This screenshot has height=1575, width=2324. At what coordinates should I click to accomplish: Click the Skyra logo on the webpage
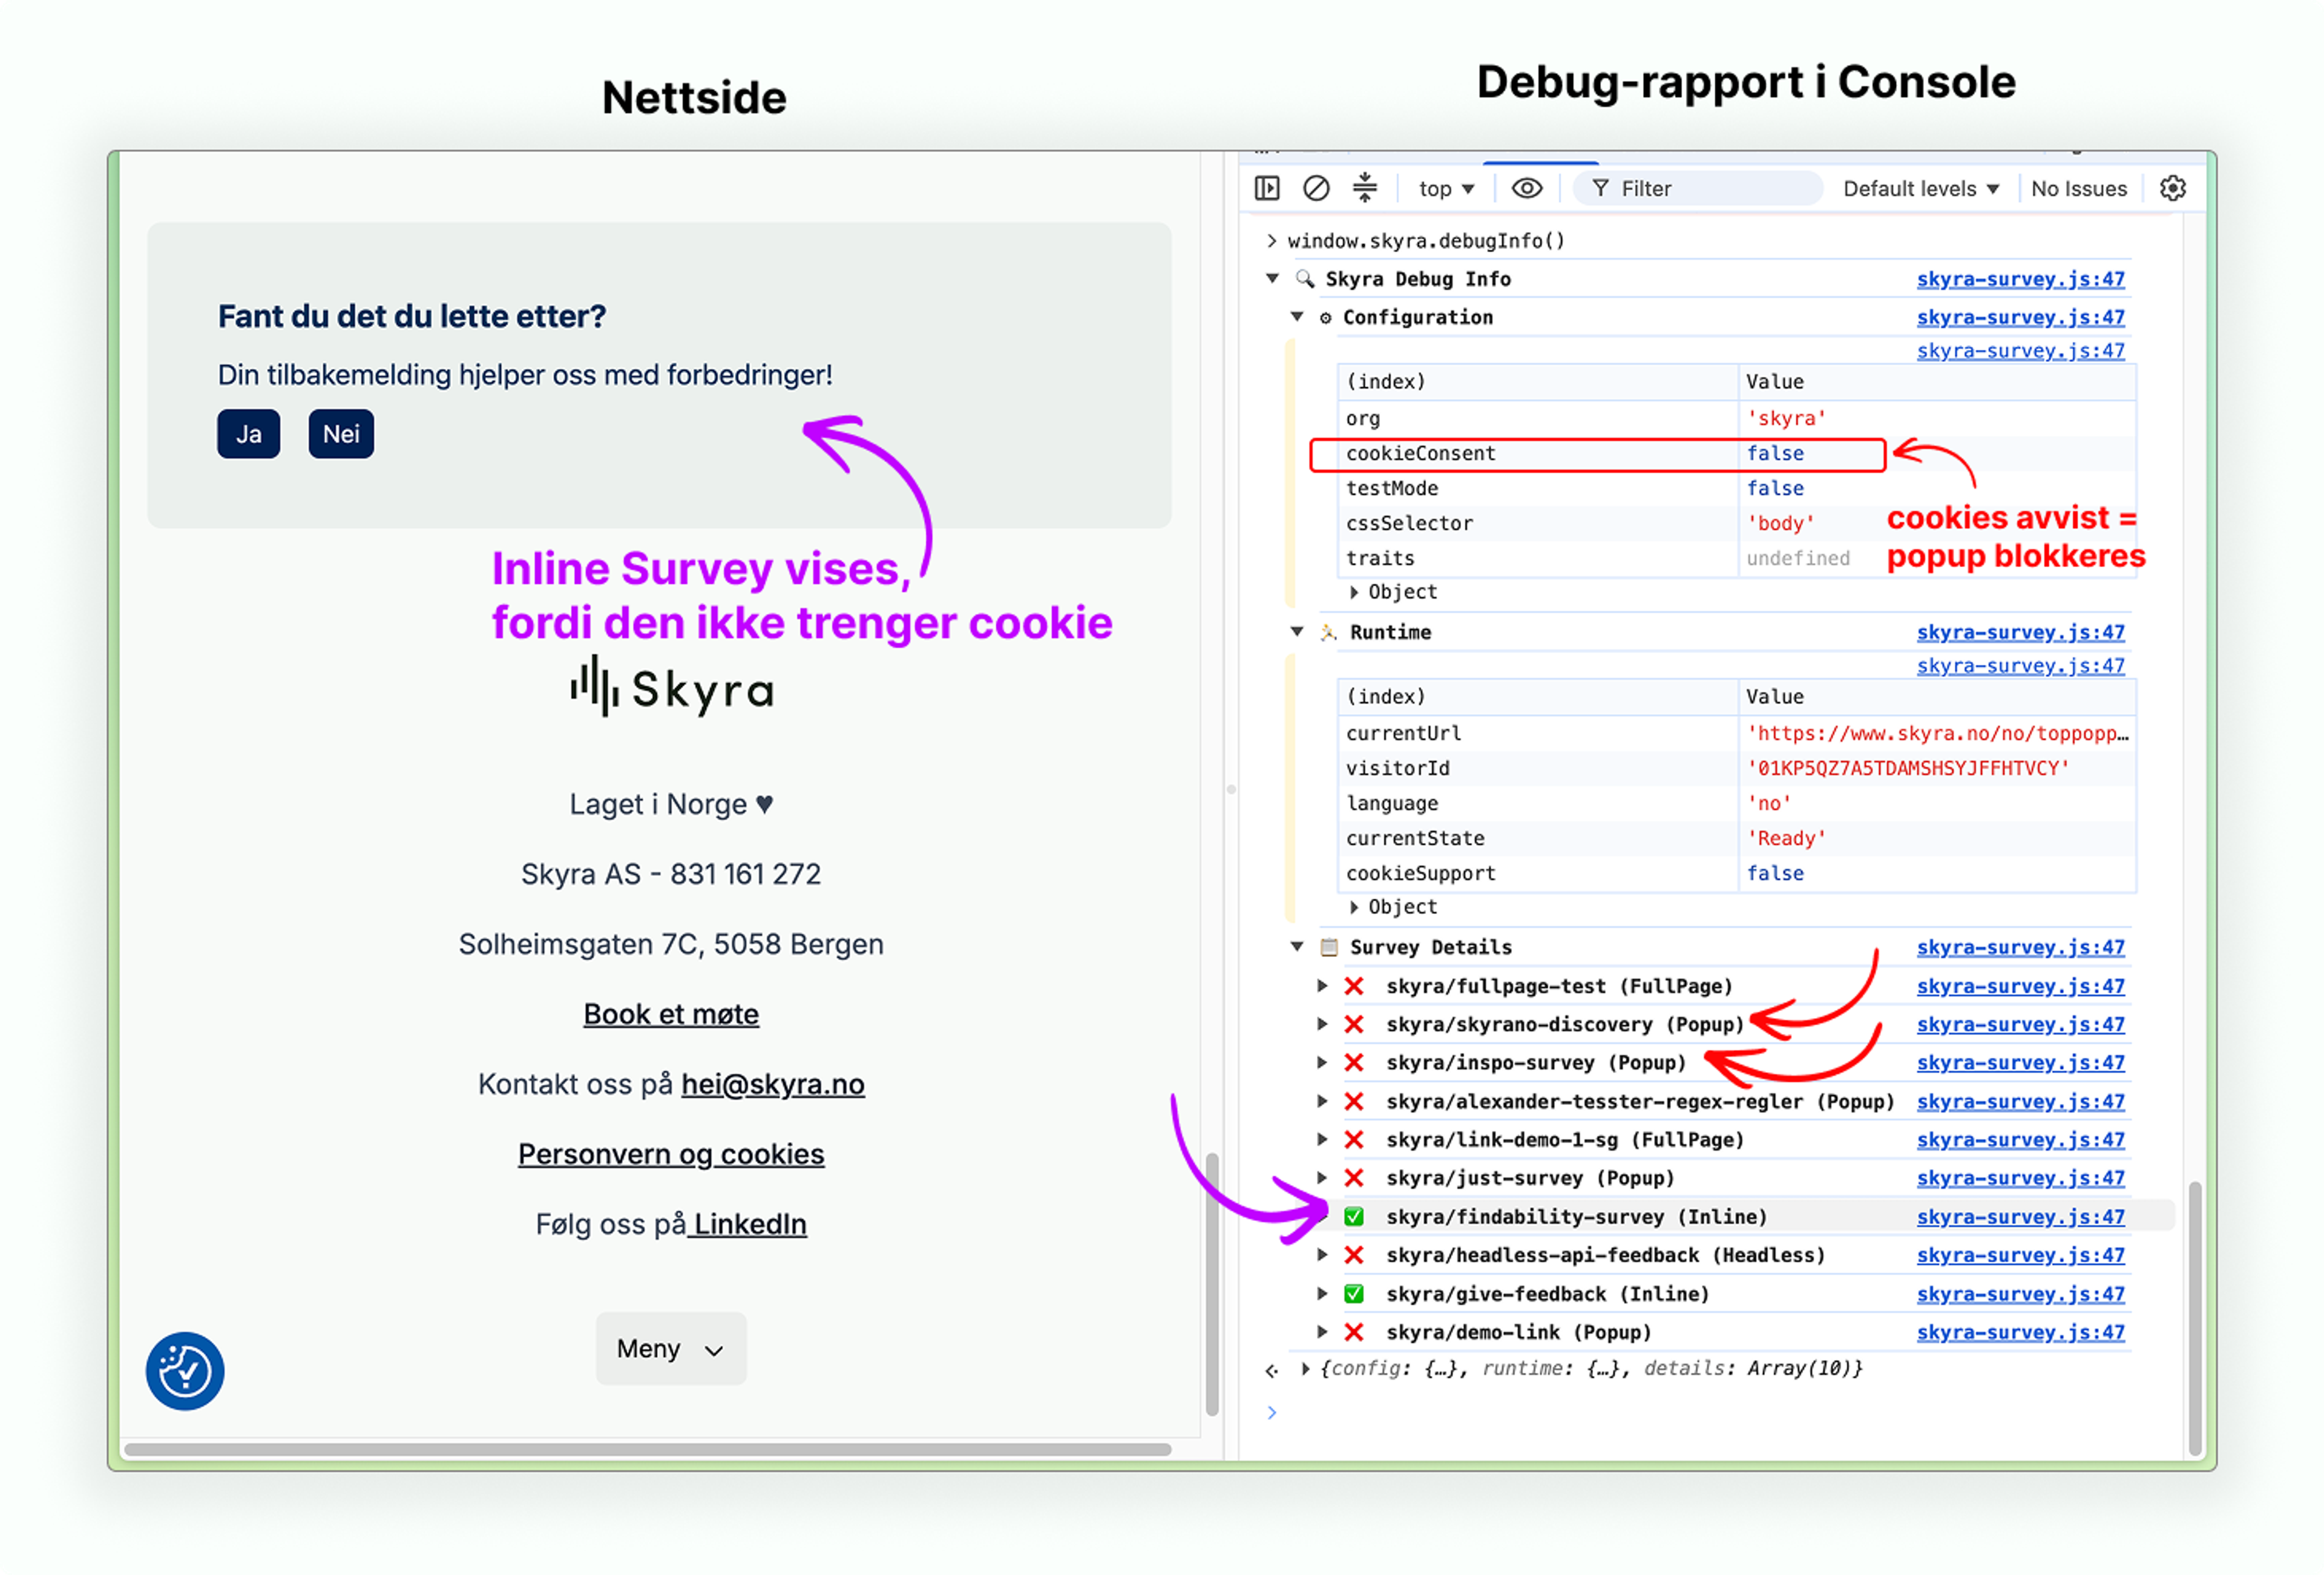(672, 687)
